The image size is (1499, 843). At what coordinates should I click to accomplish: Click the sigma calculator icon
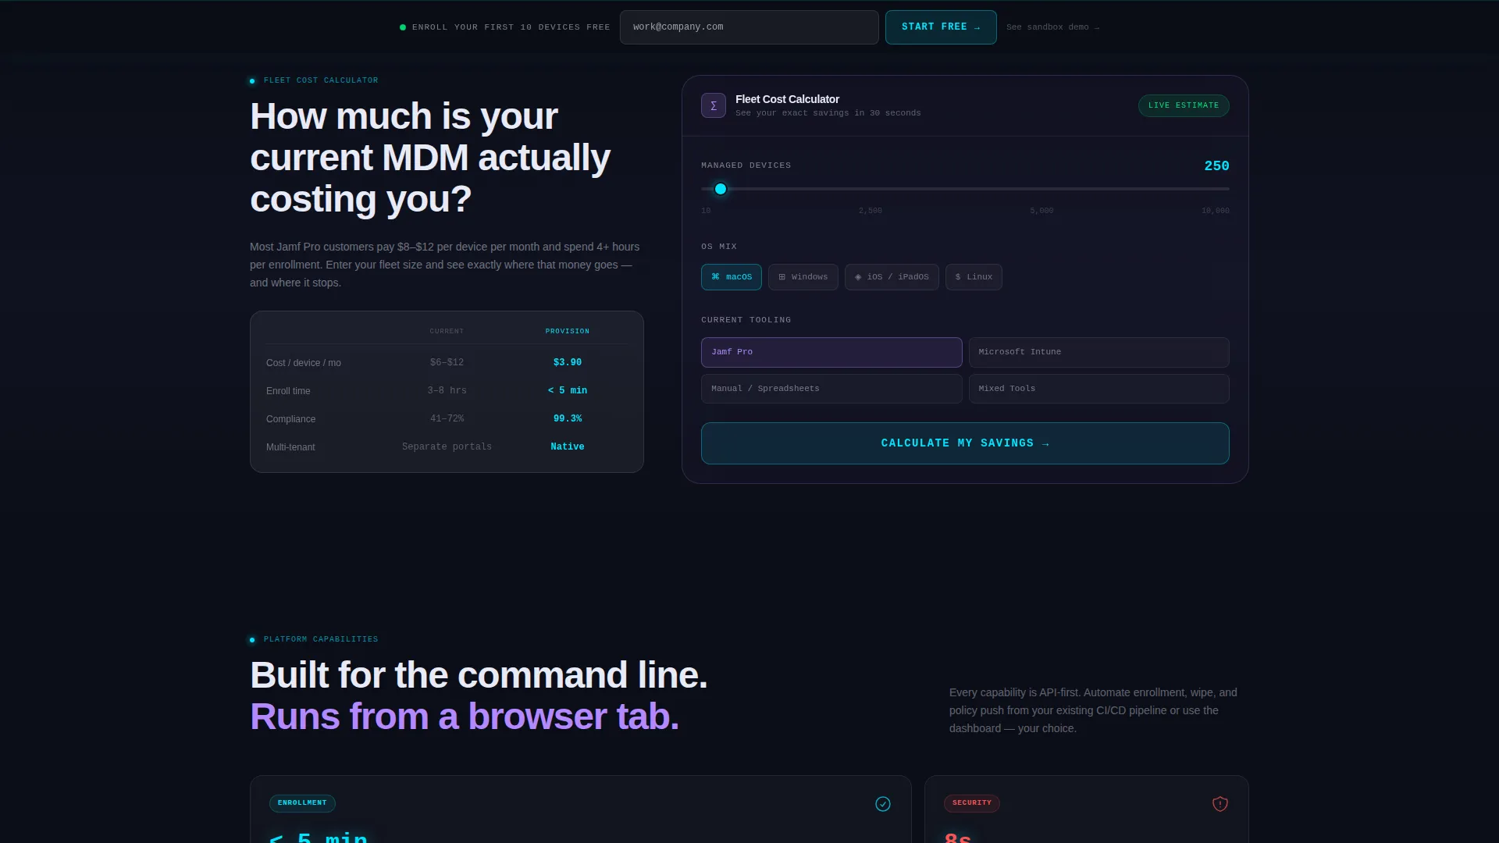(713, 105)
